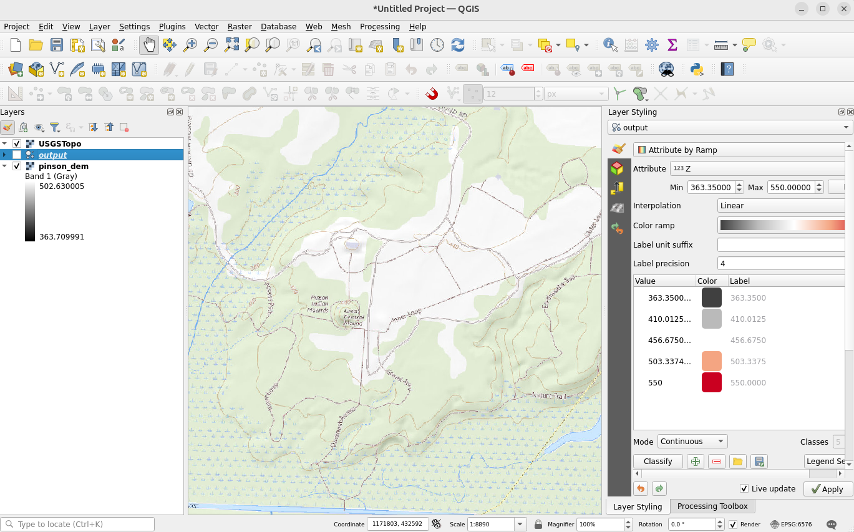Select the Identify Features tool
This screenshot has width=854, height=532.
(x=610, y=45)
